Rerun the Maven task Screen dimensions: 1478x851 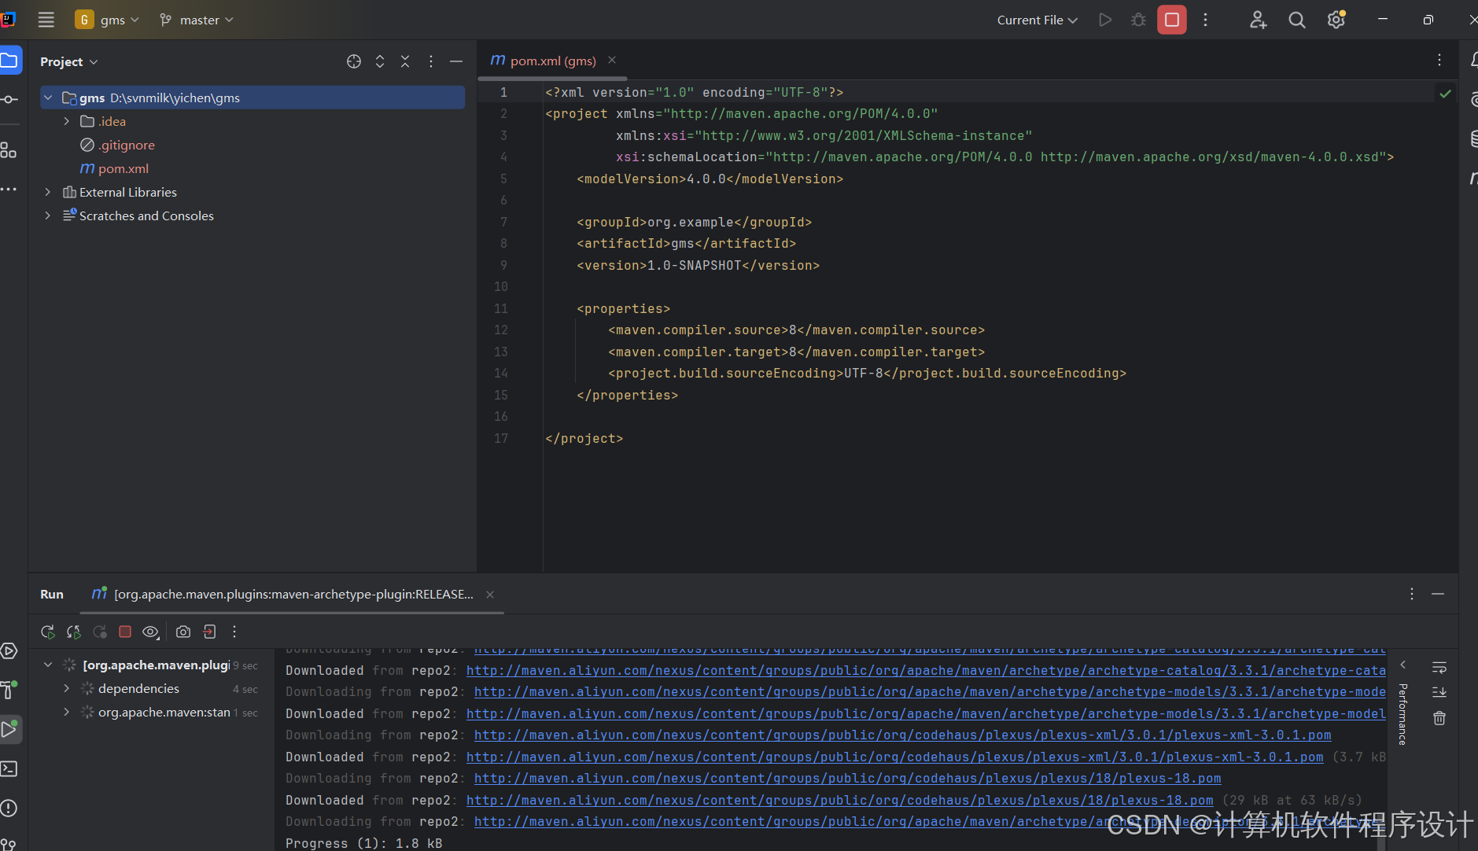pyautogui.click(x=48, y=632)
